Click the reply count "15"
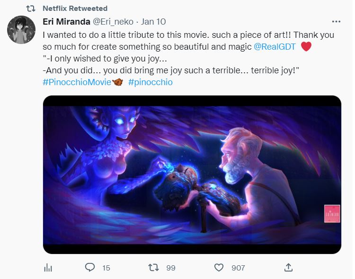 (x=106, y=268)
